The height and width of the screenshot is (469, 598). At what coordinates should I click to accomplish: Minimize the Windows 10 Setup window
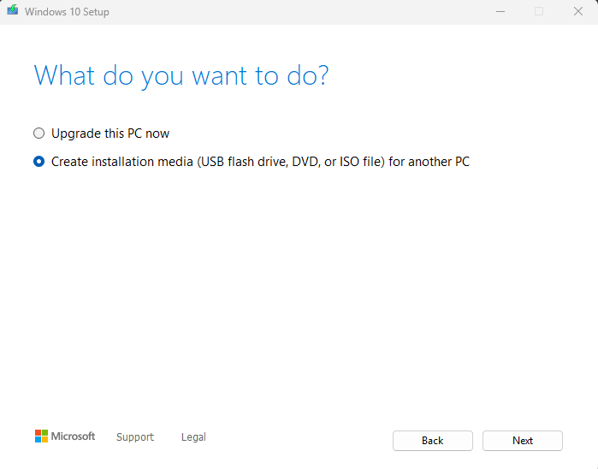click(500, 11)
